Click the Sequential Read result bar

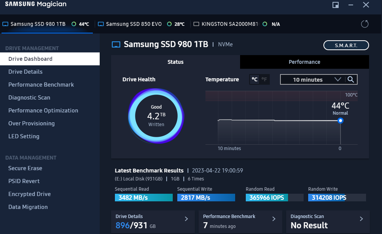[143, 198]
